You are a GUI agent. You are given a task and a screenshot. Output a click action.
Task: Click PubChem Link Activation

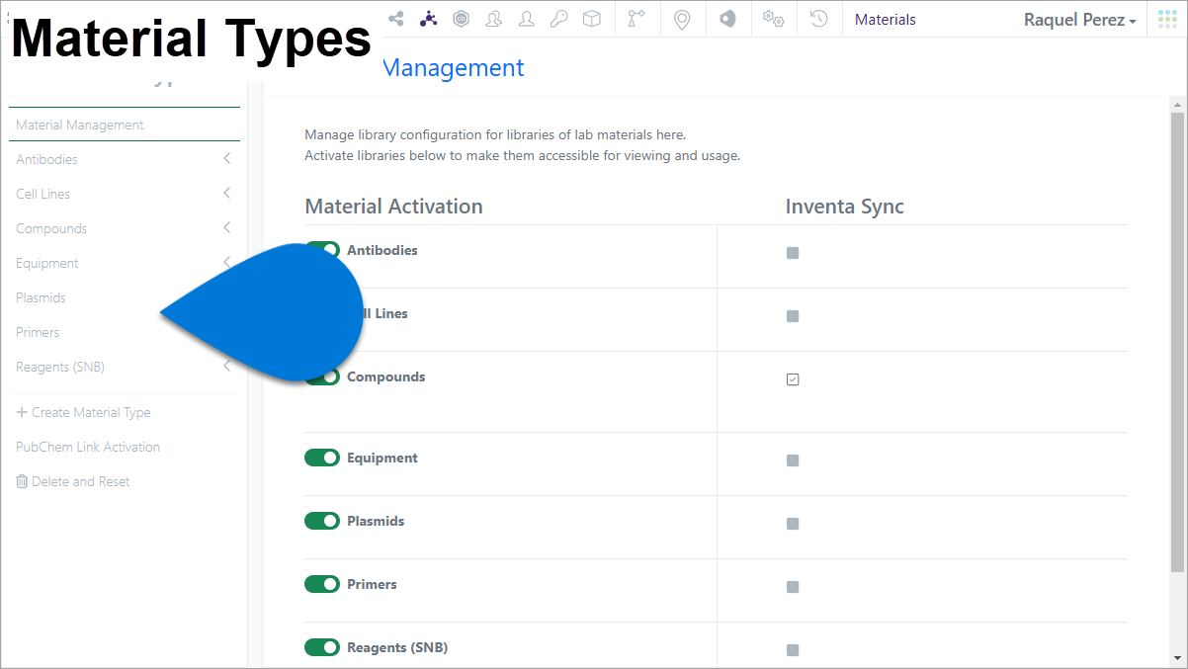point(88,447)
